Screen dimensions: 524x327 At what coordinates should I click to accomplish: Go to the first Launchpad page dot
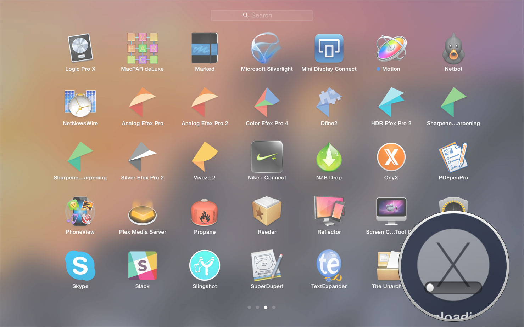tap(249, 307)
